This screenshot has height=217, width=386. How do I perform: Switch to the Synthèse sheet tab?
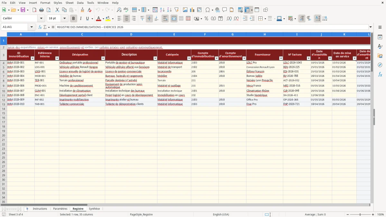tap(94, 209)
